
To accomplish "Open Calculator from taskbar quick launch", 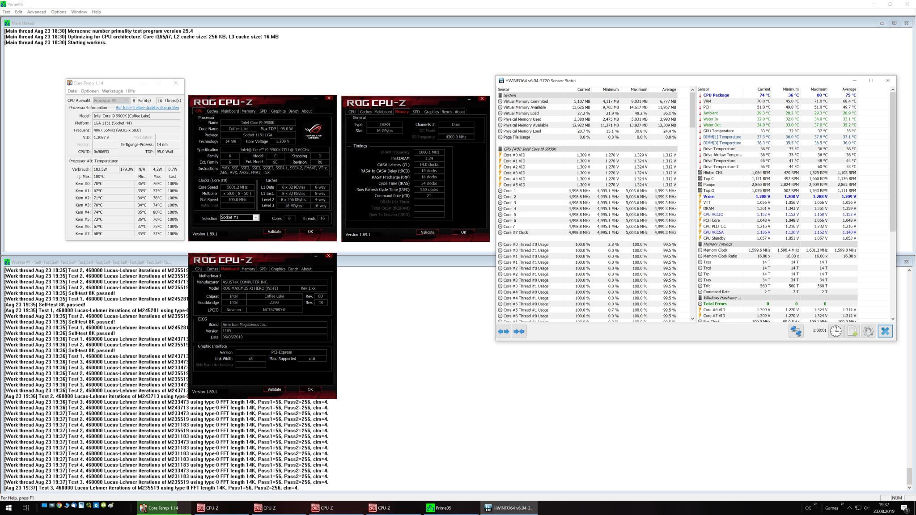I will click(x=81, y=506).
